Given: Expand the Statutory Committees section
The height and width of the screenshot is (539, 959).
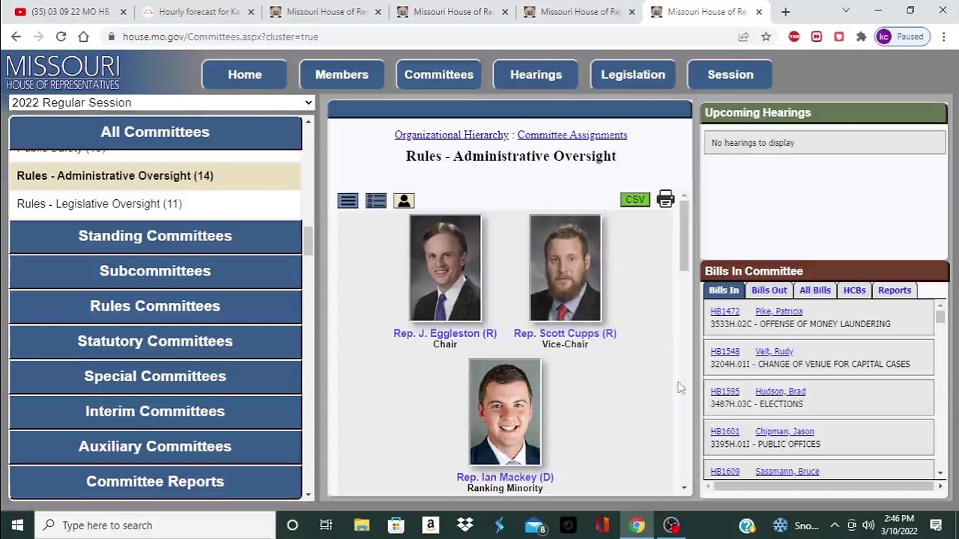Looking at the screenshot, I should coord(155,341).
